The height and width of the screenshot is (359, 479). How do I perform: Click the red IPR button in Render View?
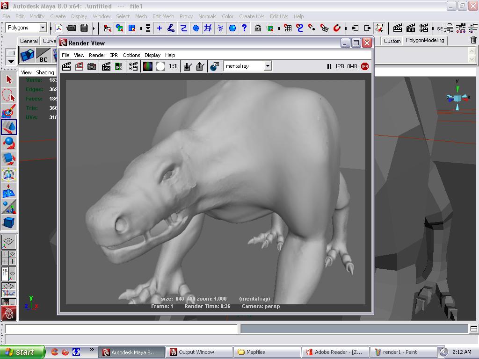364,66
